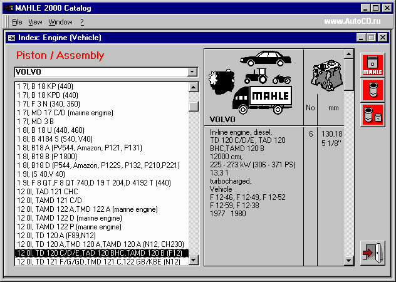Screen dimensions: 396x282
Task: Select '12 0l, TD 121 F/G/GD...' row
Action: (102, 261)
